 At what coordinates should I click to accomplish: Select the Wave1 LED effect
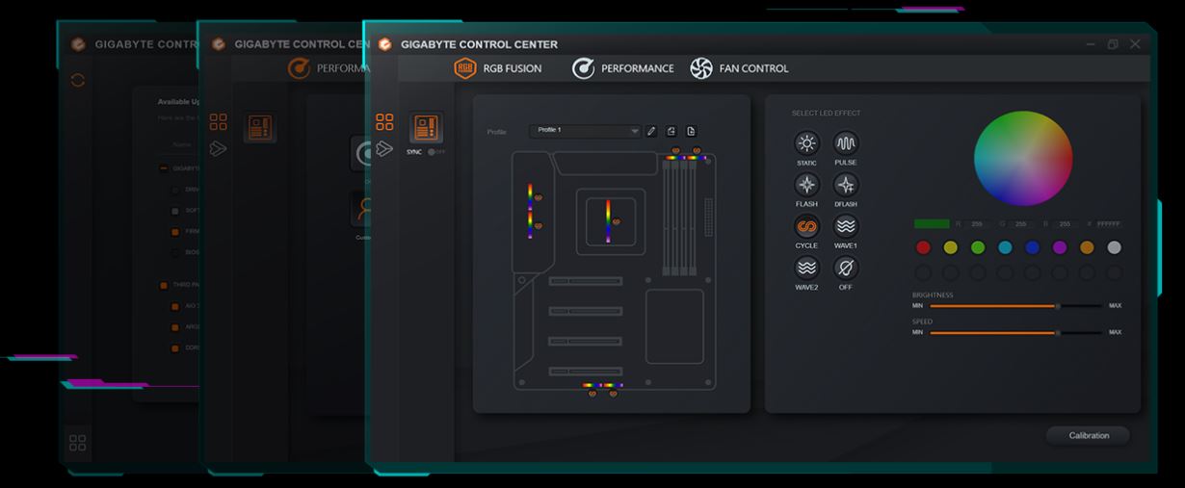845,227
